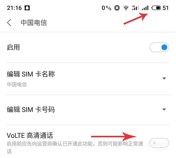Tap the second SIM signal bars icon
Screen dimensions: 176x158
click(145, 8)
